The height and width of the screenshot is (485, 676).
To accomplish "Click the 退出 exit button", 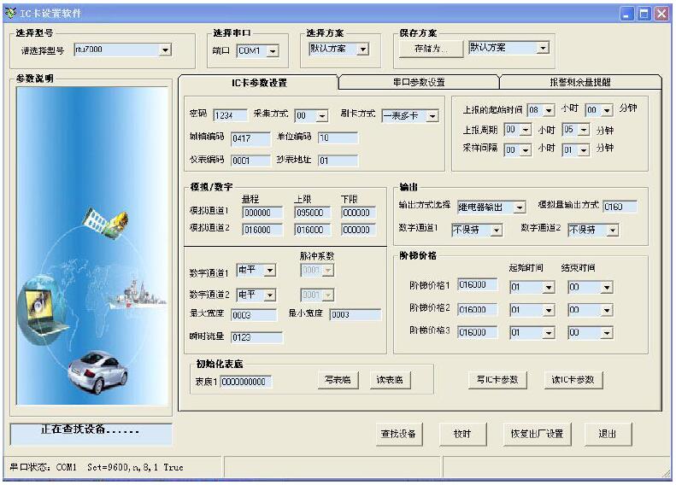I will click(x=608, y=434).
